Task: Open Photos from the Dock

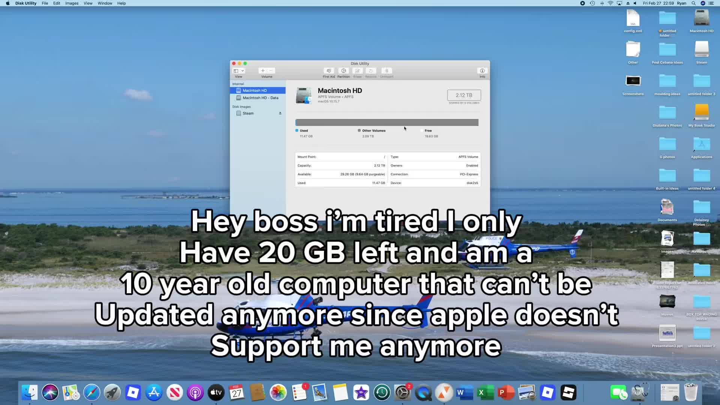Action: [278, 393]
